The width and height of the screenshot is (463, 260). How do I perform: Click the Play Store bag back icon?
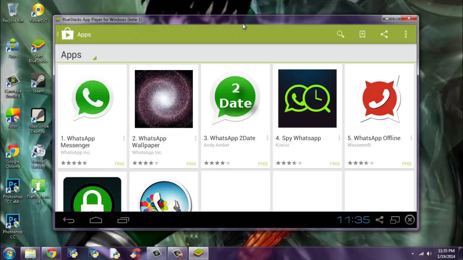67,34
